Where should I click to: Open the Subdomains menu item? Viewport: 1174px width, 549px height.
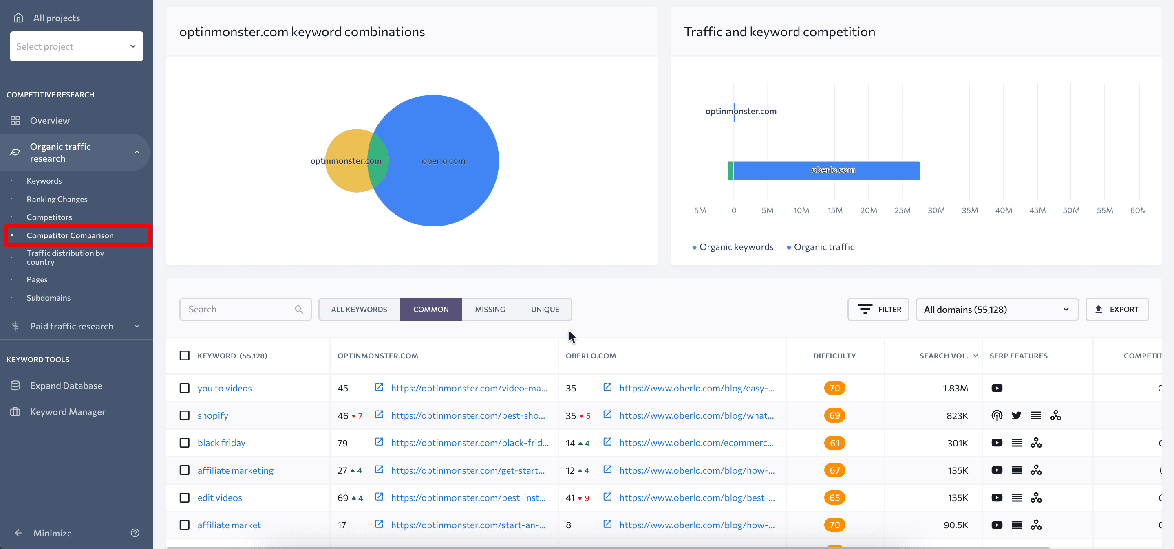[49, 298]
